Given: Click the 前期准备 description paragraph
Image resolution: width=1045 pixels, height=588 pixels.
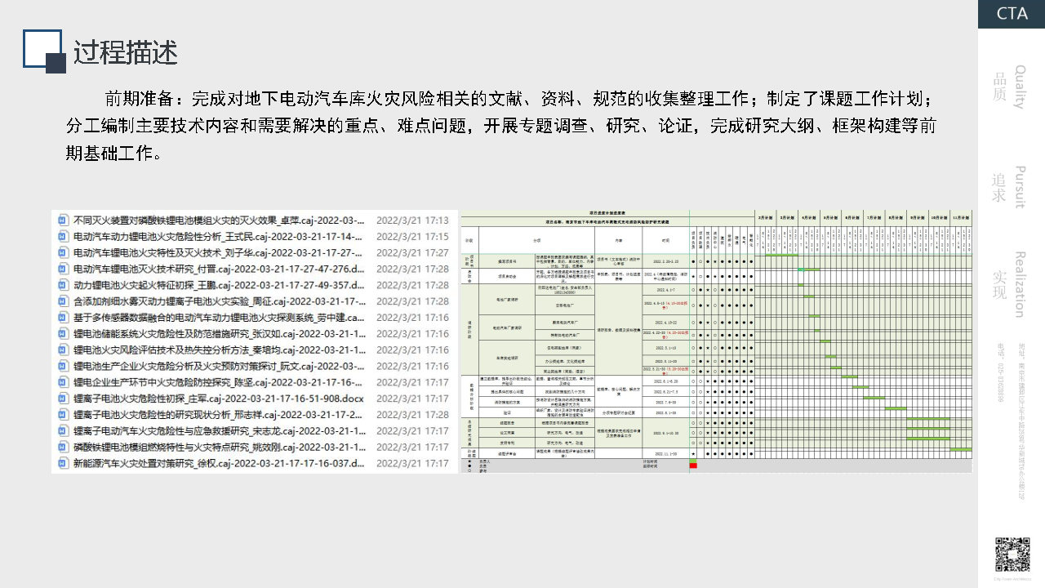Looking at the screenshot, I should point(500,126).
